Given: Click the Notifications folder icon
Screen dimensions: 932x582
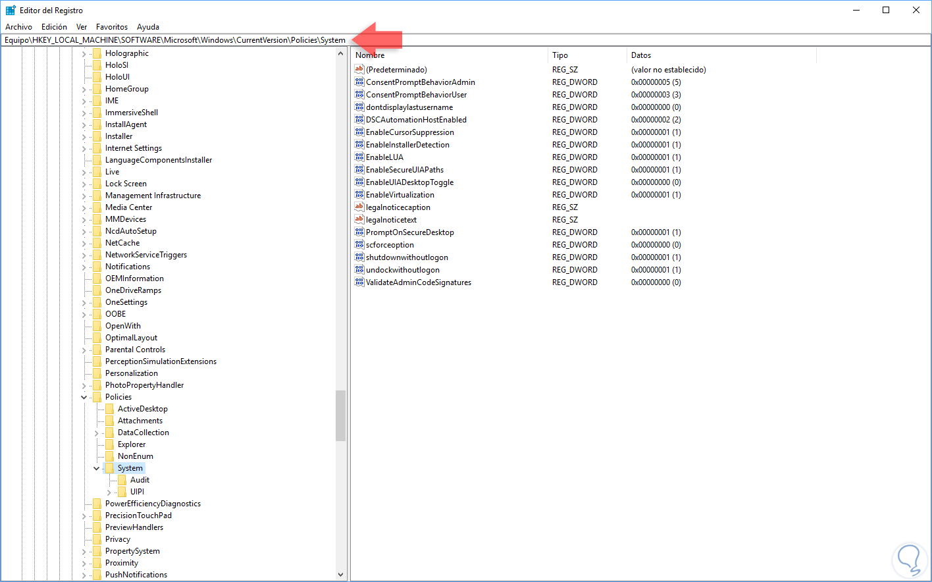Looking at the screenshot, I should coord(97,267).
